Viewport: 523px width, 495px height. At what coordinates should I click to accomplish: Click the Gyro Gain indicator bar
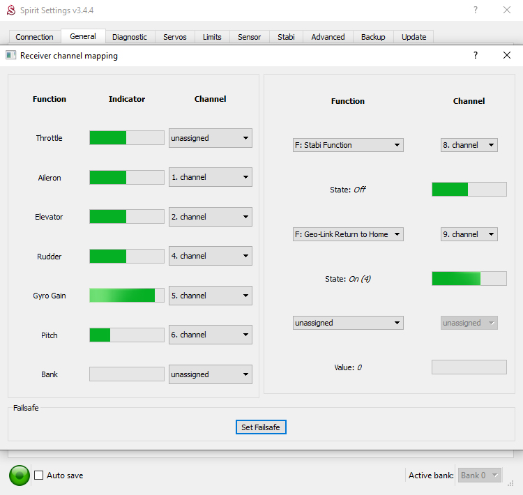126,296
